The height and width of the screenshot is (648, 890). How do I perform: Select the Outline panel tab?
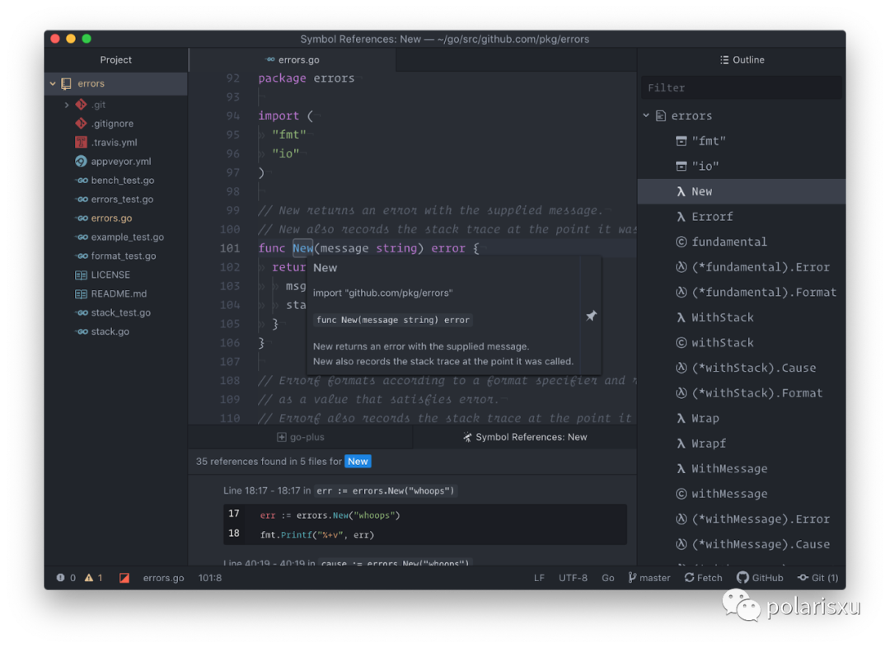pos(742,59)
